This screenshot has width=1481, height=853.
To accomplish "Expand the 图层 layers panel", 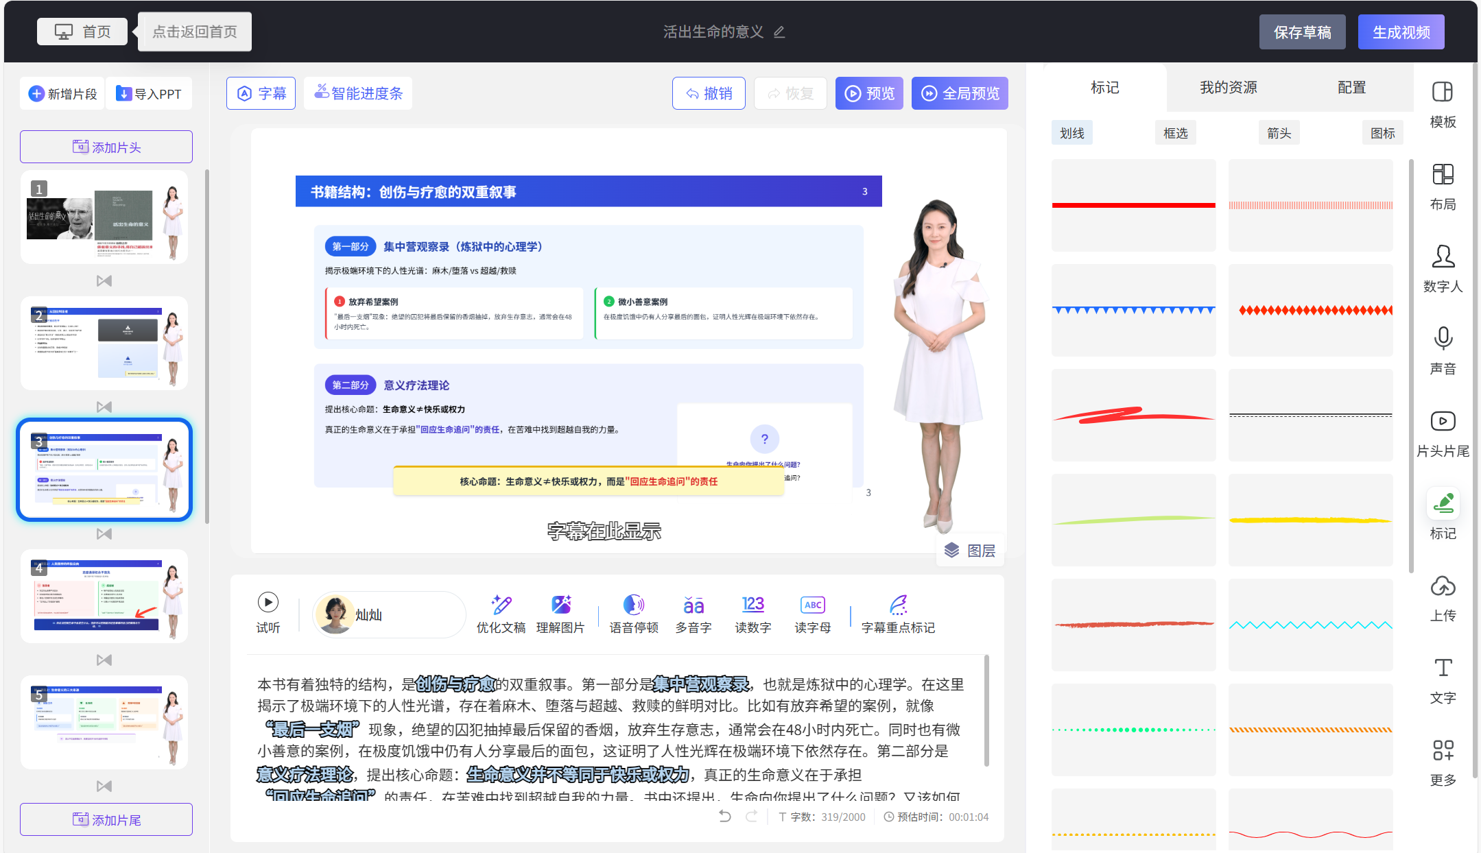I will tap(970, 550).
